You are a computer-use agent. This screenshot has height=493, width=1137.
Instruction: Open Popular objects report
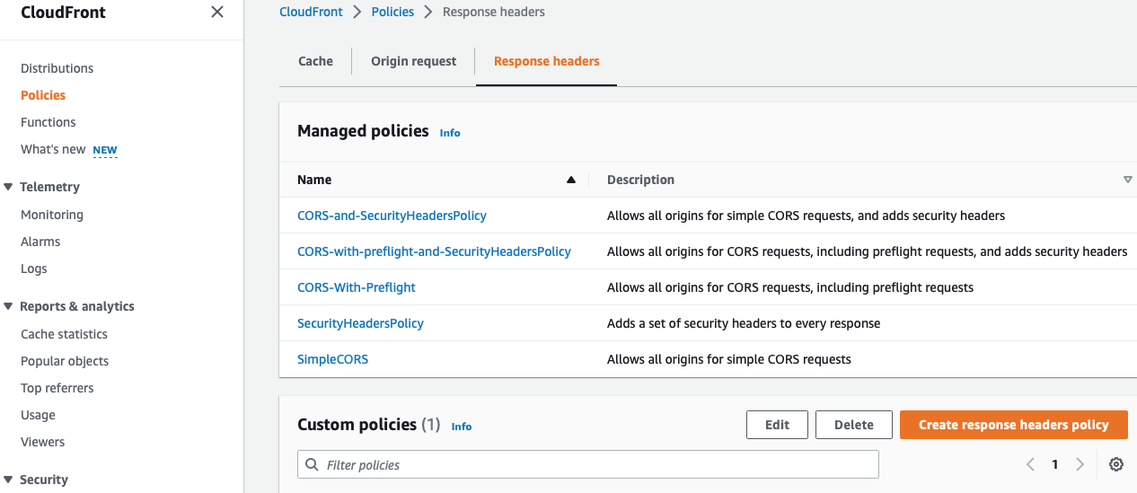coord(65,361)
